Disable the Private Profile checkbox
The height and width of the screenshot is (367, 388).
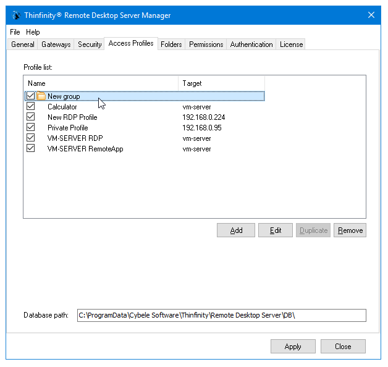pyautogui.click(x=30, y=127)
